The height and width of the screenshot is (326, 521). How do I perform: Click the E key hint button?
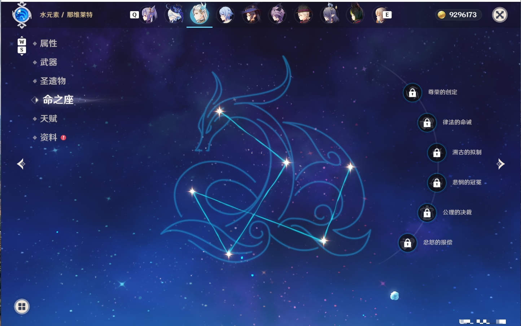388,15
